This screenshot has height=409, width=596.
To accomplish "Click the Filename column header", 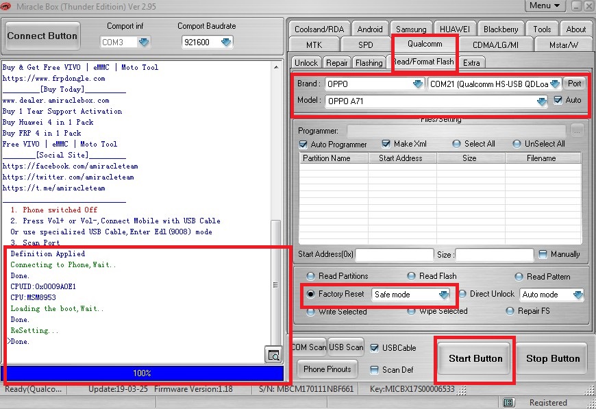I will [x=543, y=158].
